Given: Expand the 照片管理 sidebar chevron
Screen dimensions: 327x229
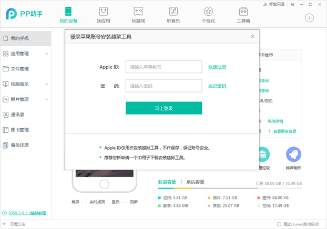Looking at the screenshot, I should coord(46,99).
